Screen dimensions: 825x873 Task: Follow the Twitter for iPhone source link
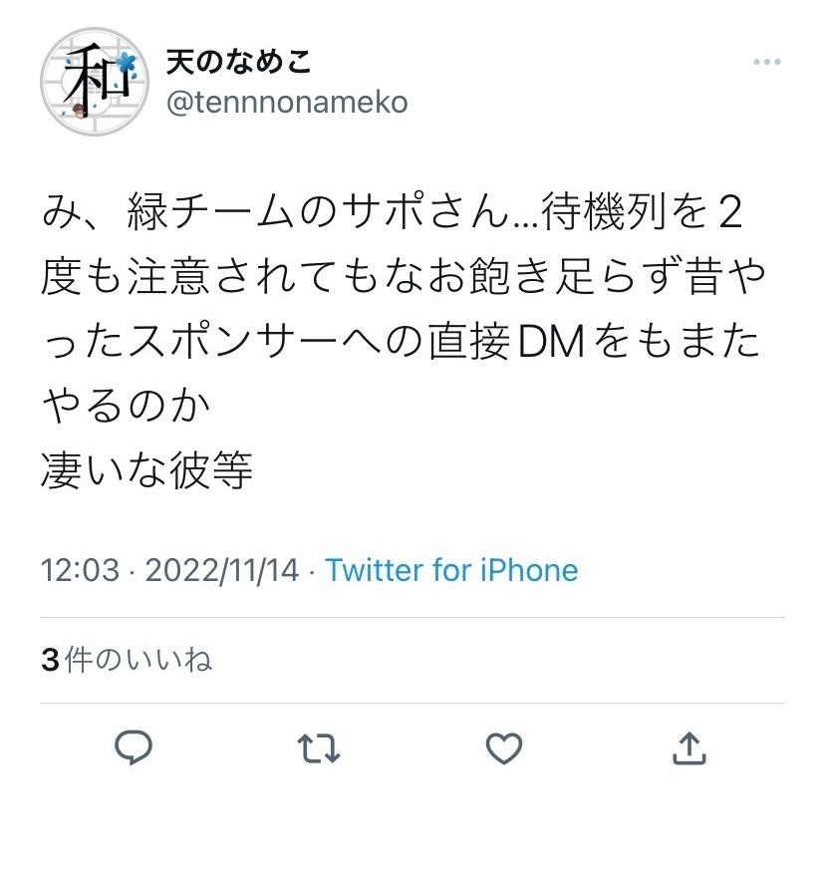[x=451, y=570]
